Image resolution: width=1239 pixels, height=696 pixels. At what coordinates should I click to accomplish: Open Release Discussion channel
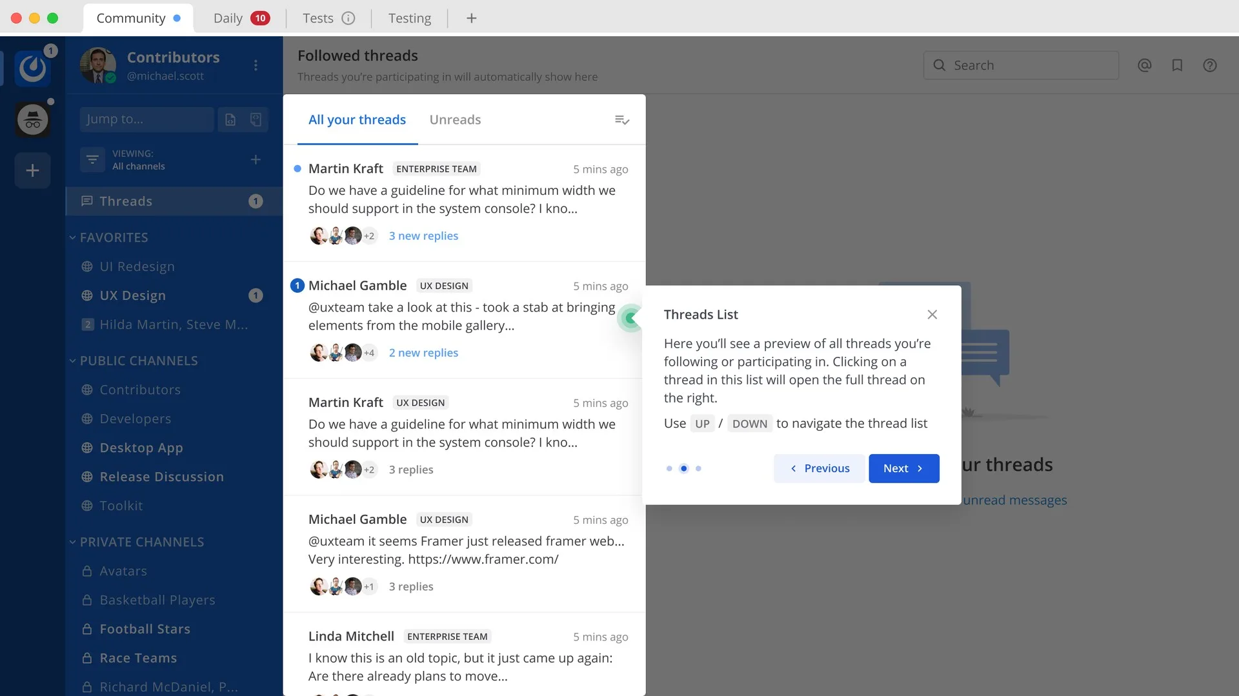tap(174, 477)
